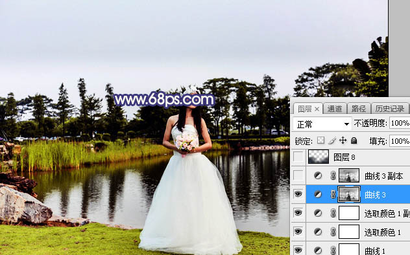Click the 曲线 3 副本 adjustment icon
410x255 pixels.
click(318, 176)
